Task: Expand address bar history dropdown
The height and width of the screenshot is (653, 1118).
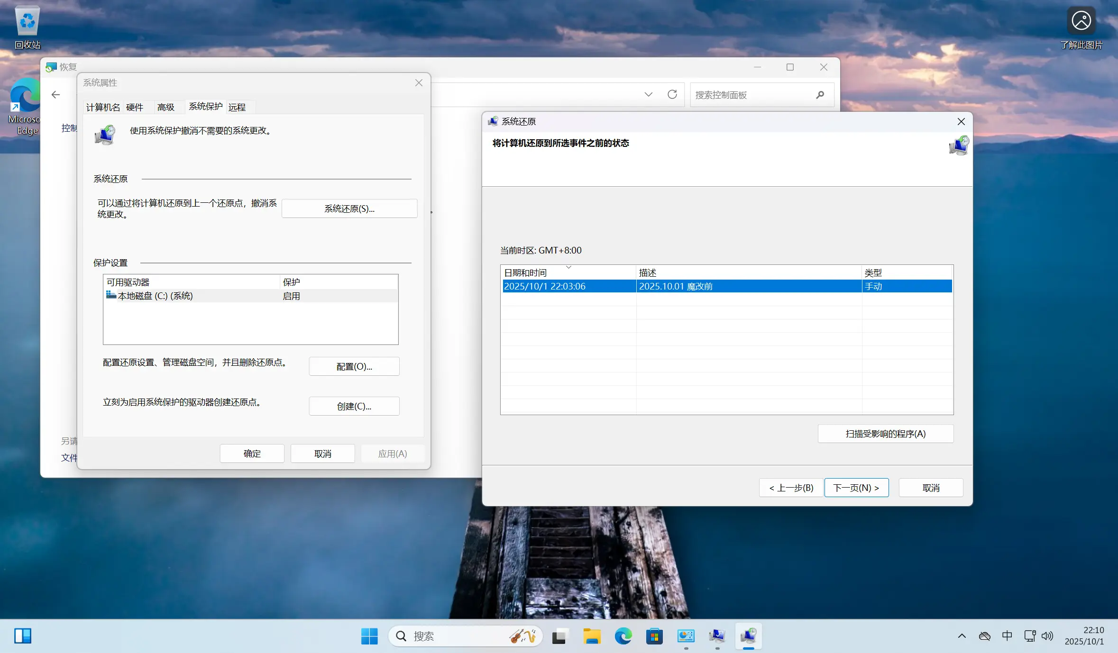Action: (x=648, y=95)
